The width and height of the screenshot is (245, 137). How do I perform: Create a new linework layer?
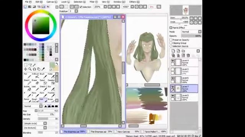pos(178,51)
